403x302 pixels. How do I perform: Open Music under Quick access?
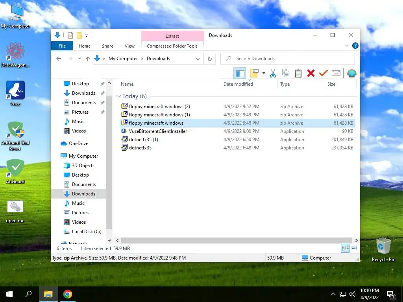coord(78,121)
